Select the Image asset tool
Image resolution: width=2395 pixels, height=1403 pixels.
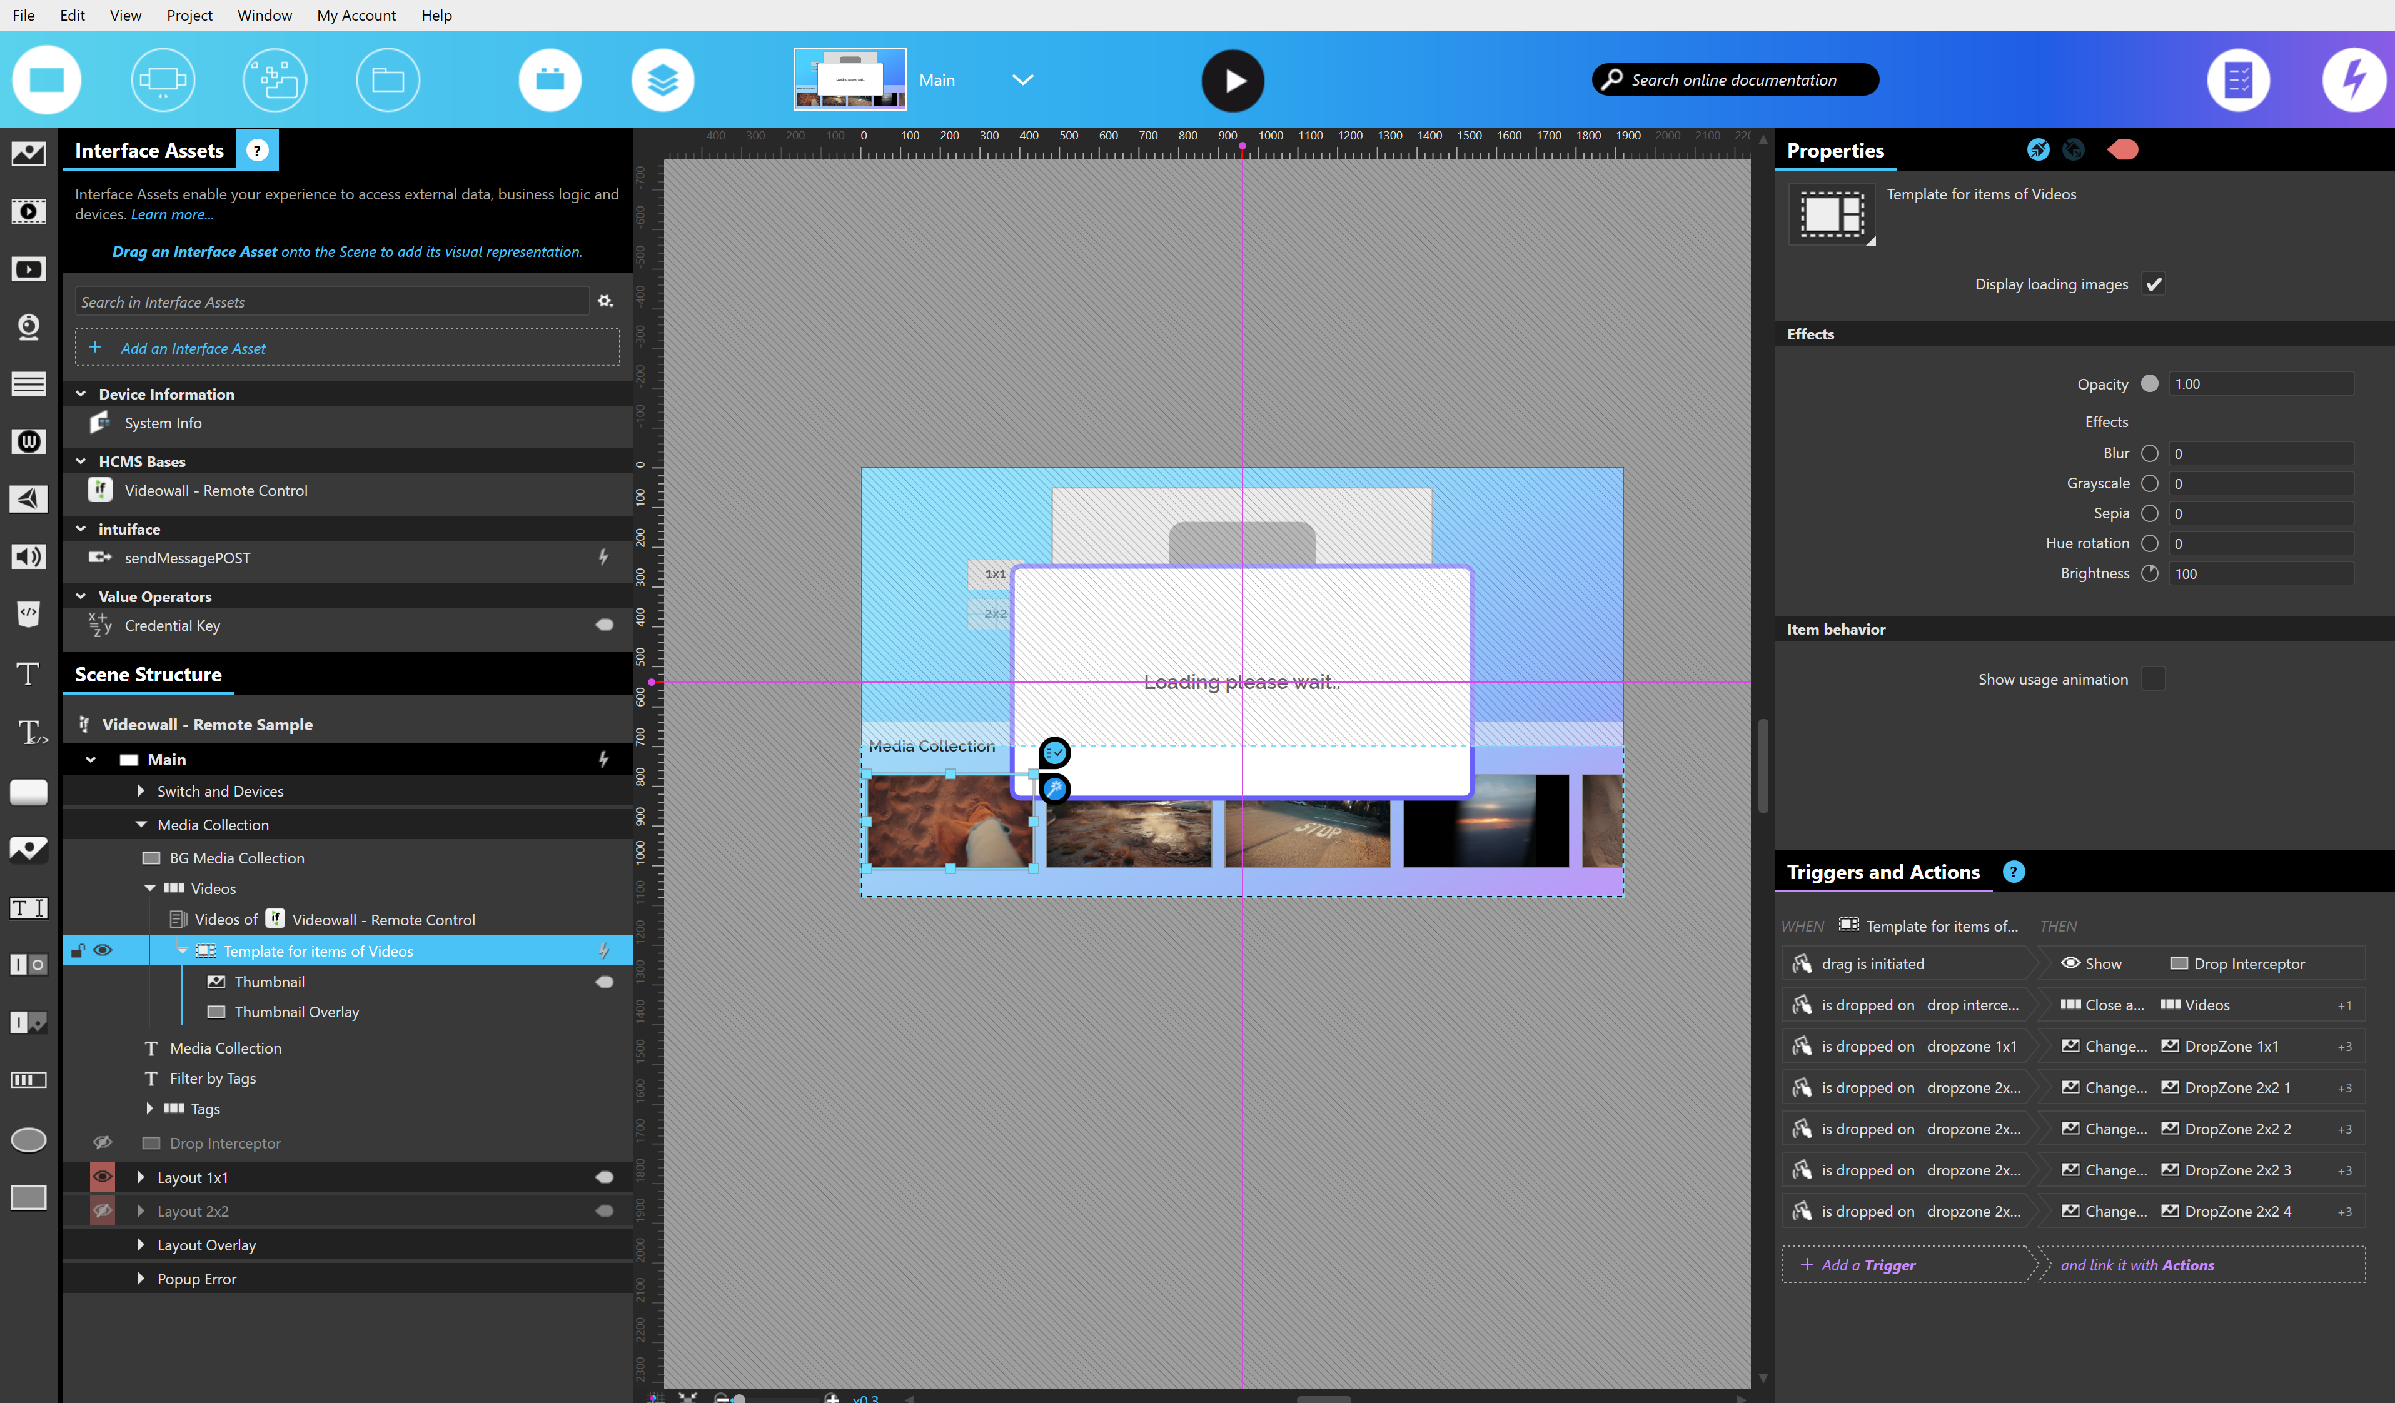click(29, 153)
